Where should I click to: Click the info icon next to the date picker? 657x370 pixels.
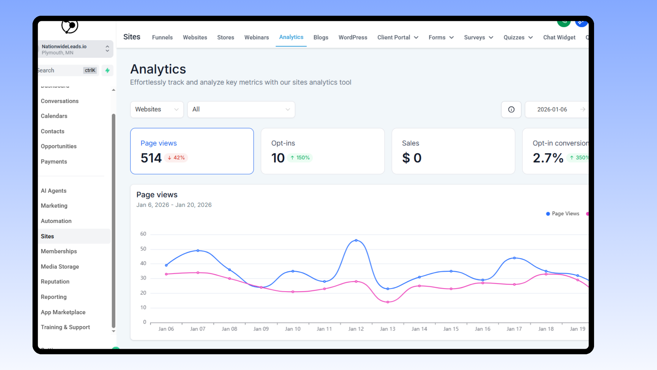511,109
